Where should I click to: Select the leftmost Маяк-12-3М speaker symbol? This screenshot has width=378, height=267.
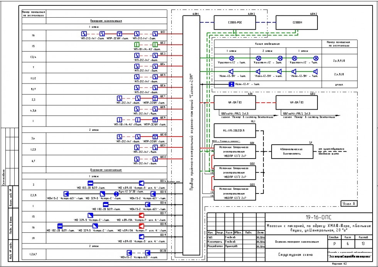(231, 72)
